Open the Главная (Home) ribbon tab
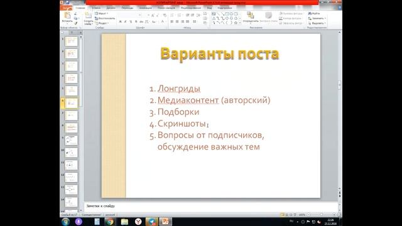 [x=80, y=8]
